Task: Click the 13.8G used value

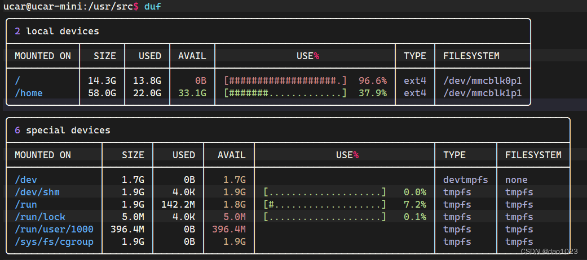Action: pos(147,80)
